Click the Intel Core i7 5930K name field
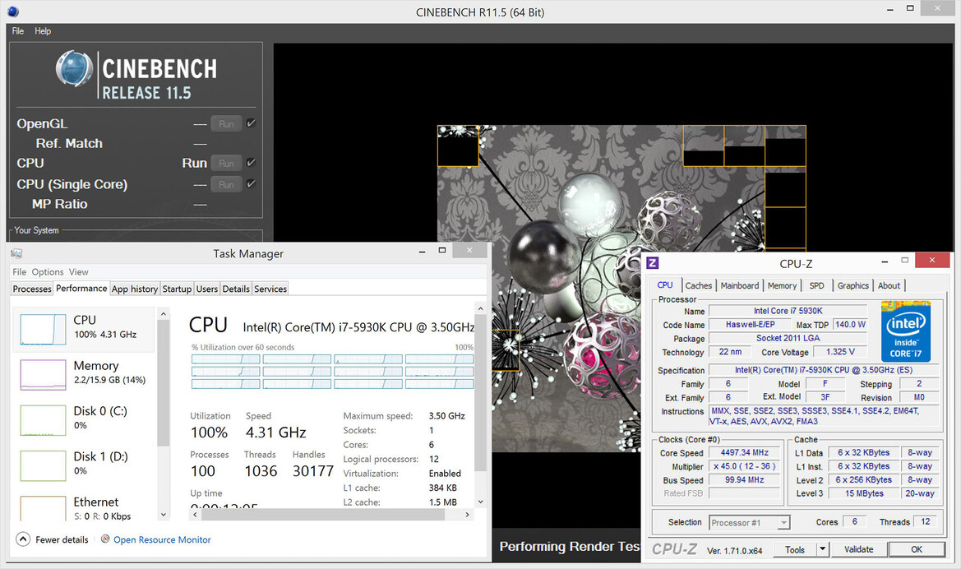961x569 pixels. (788, 311)
